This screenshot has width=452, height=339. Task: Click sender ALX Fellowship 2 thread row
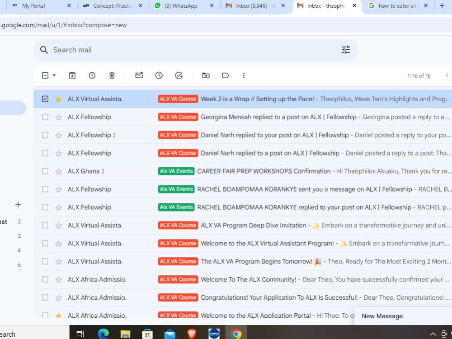pyautogui.click(x=243, y=135)
